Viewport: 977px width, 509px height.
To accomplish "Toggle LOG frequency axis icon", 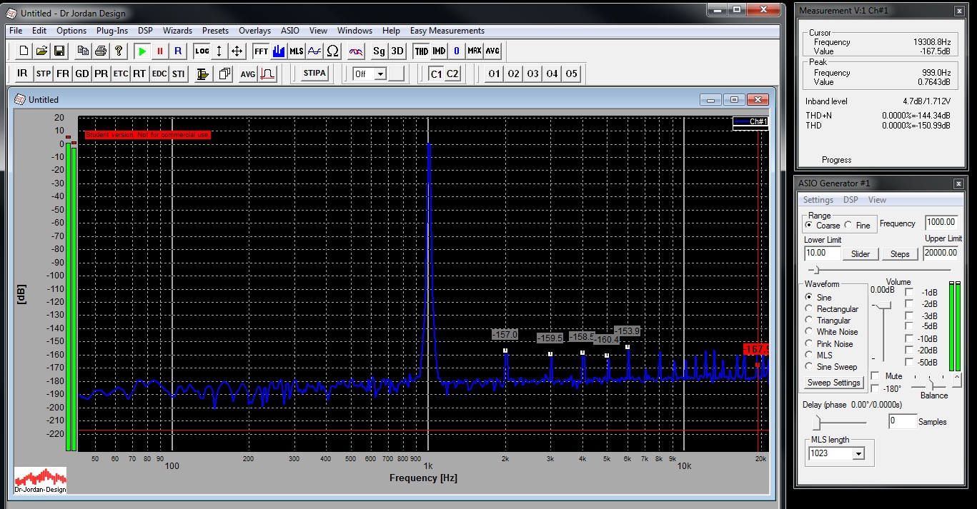I will (x=202, y=51).
